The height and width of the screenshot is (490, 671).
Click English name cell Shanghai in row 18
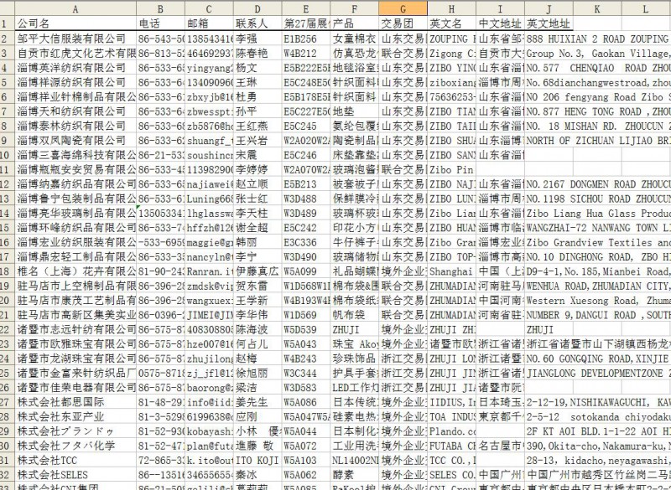point(451,271)
